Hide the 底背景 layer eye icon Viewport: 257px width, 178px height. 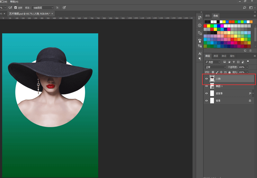[207, 93]
